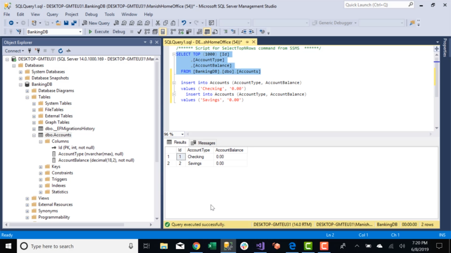
Task: Toggle IntelliSense Enabled button
Action: click(163, 32)
